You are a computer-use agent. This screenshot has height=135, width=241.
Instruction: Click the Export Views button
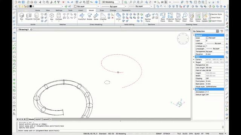click(215, 21)
